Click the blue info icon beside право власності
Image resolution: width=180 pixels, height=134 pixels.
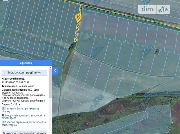tap(3, 115)
